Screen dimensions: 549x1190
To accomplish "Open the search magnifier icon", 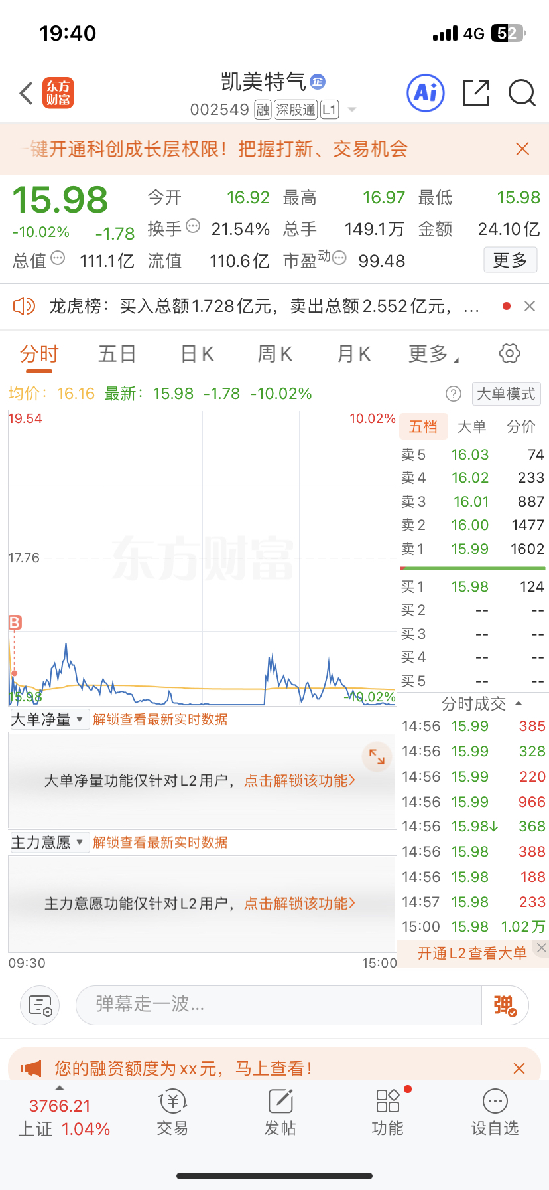I will coord(522,93).
